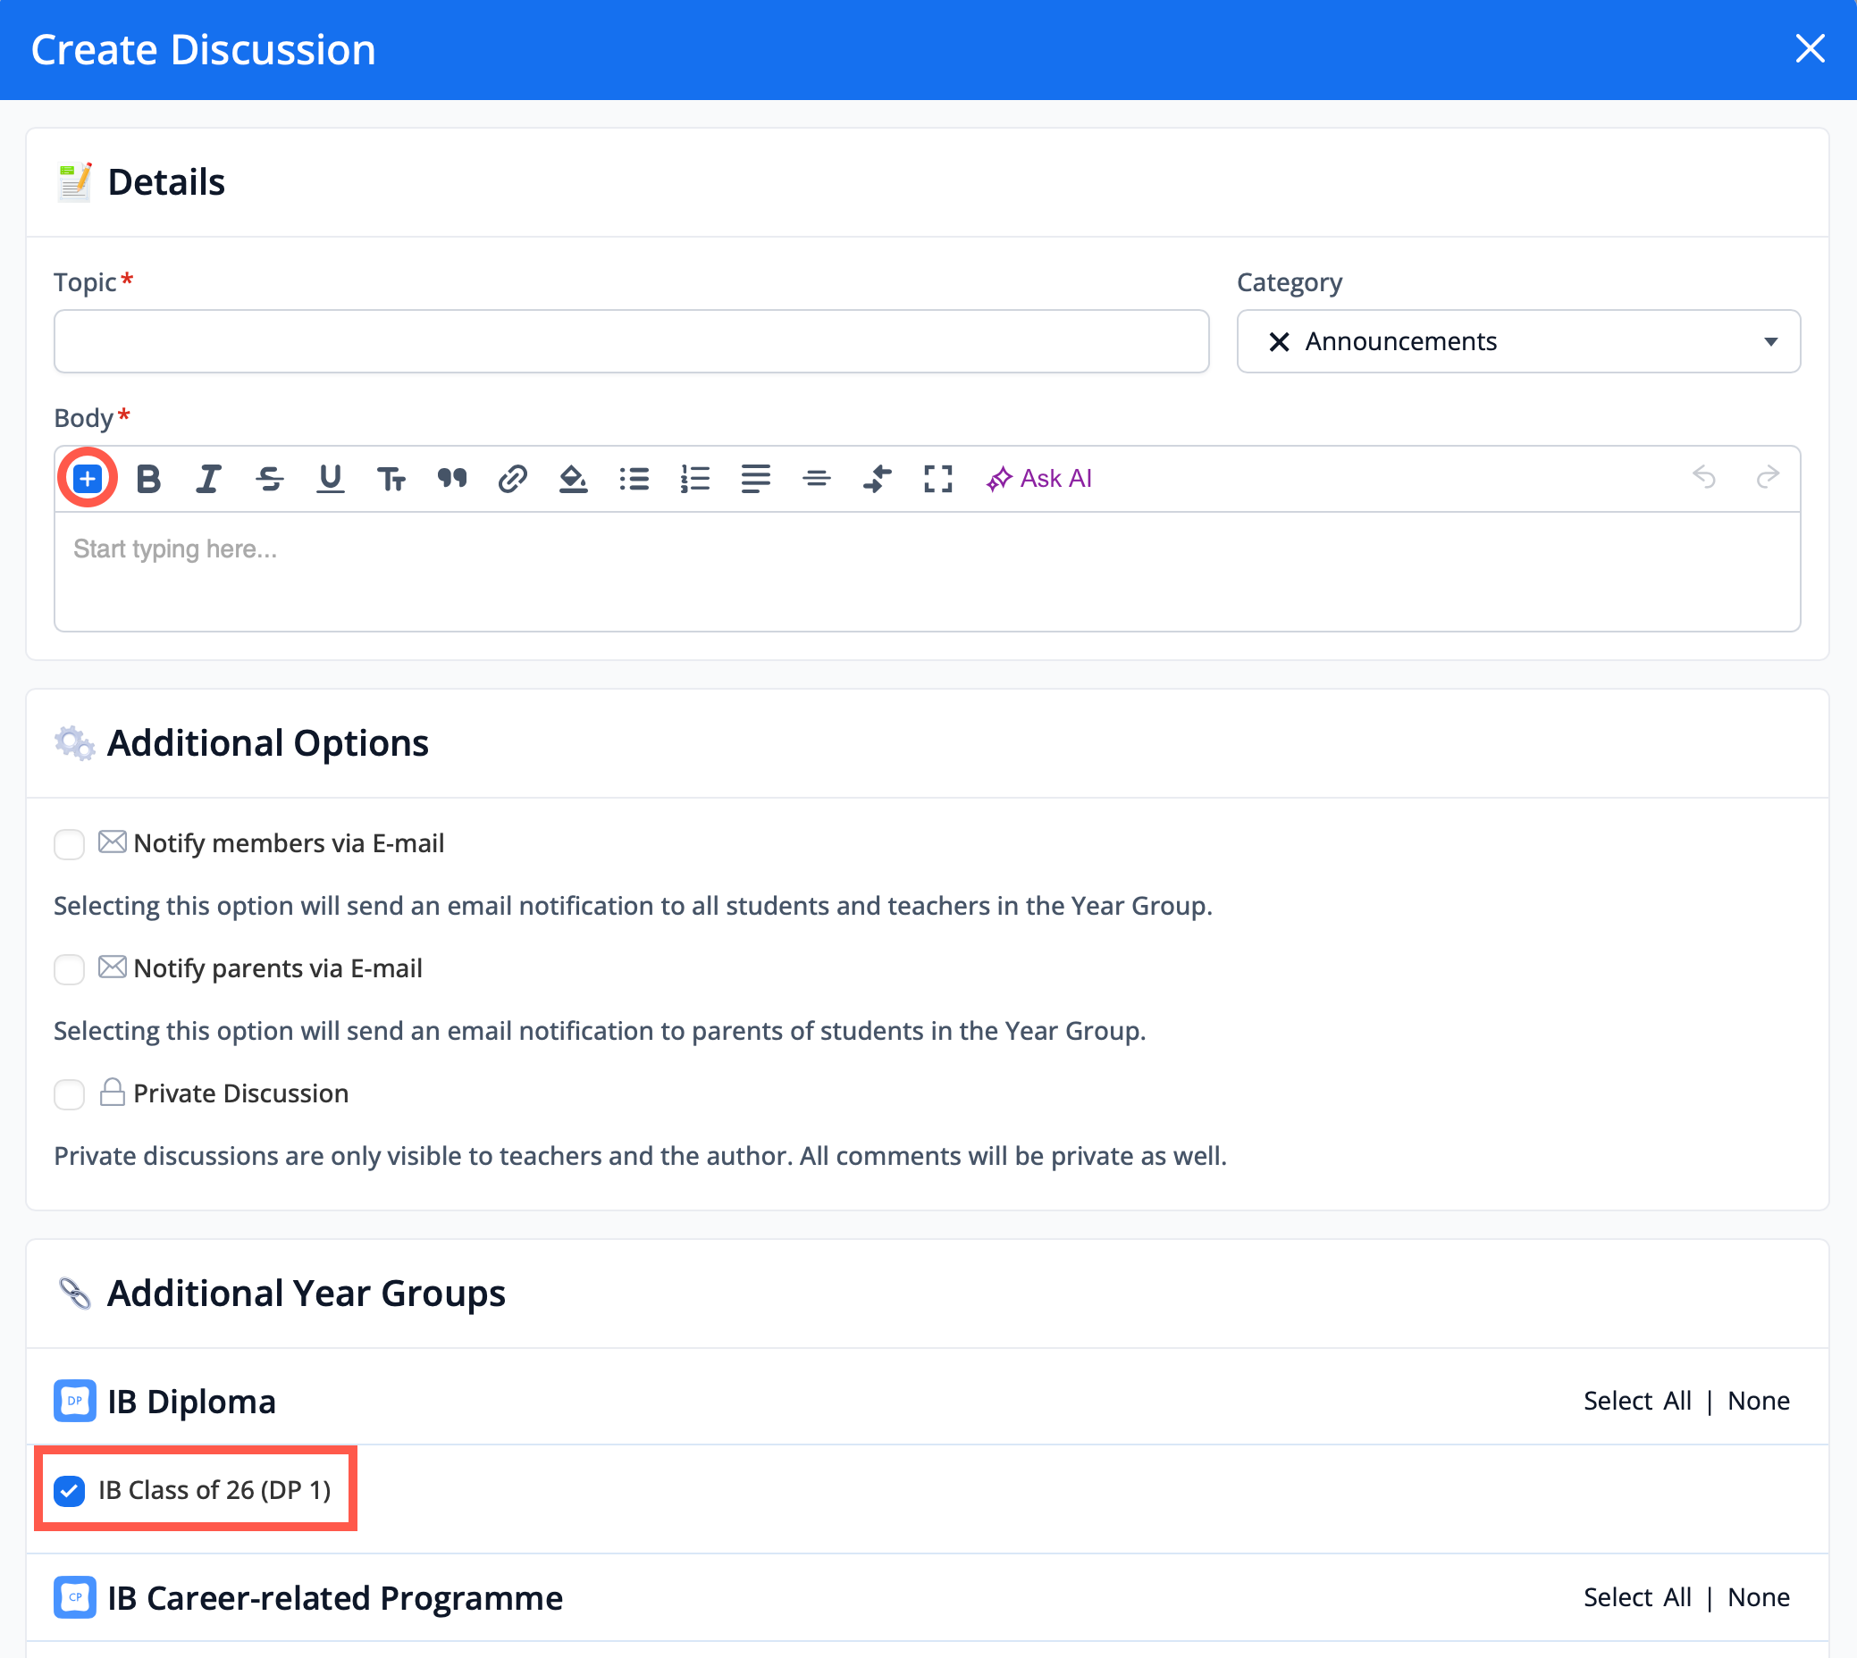Image resolution: width=1857 pixels, height=1658 pixels.
Task: Insert a hyperlink in the Body editor
Action: [x=513, y=478]
